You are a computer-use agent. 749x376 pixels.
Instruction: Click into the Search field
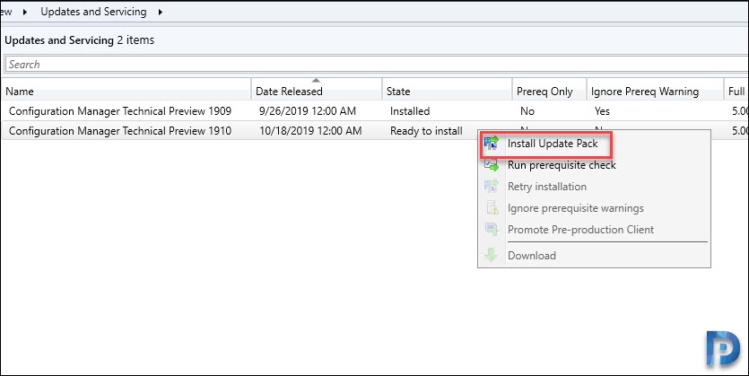(377, 64)
